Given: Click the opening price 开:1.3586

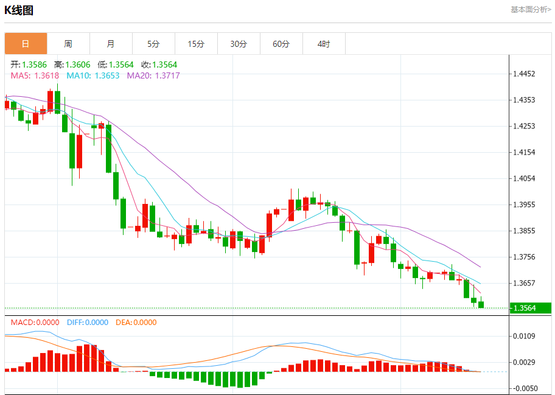Looking at the screenshot, I should pos(29,65).
